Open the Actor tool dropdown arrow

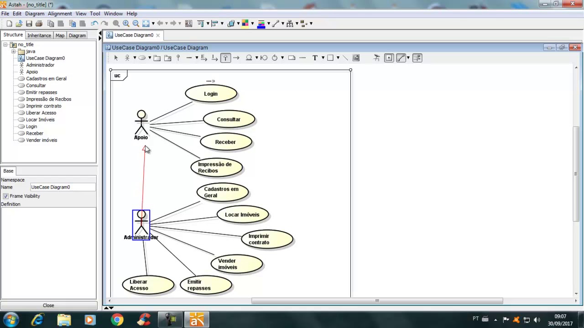coord(135,58)
